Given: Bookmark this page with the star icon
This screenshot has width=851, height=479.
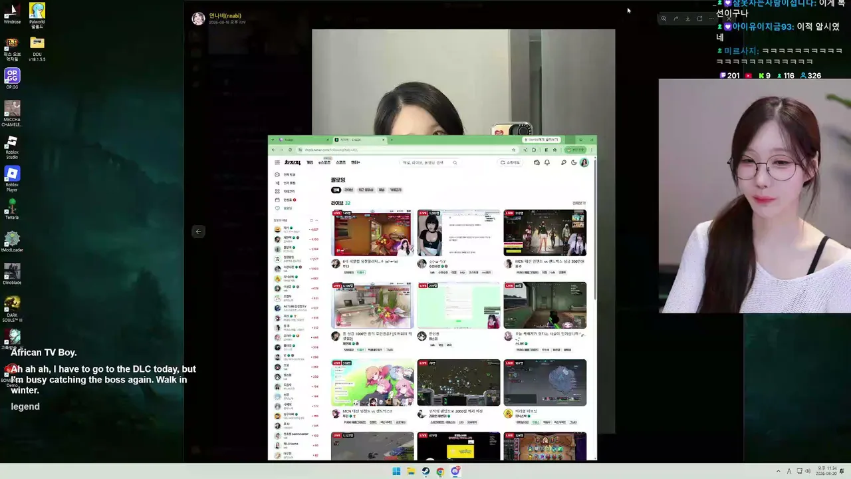Looking at the screenshot, I should 514,150.
